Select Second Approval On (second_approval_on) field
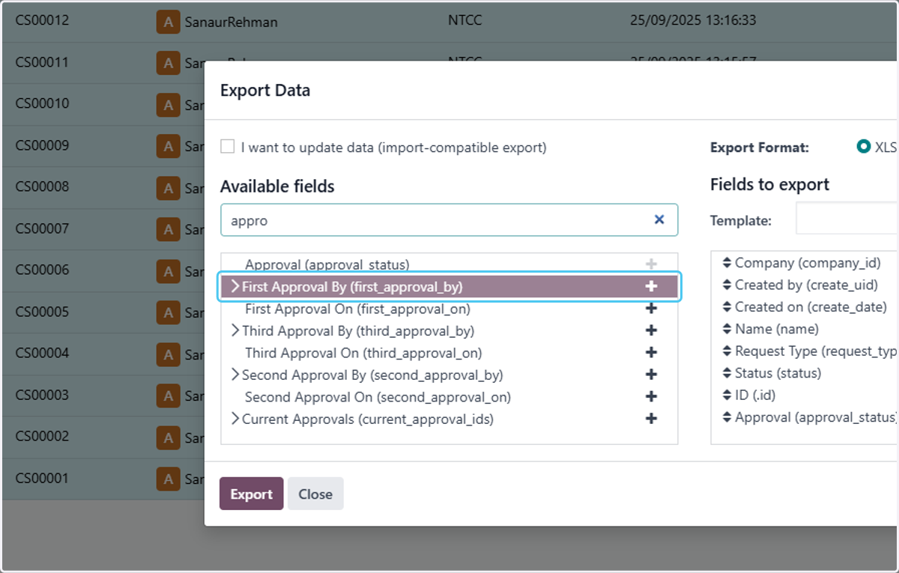 [378, 397]
